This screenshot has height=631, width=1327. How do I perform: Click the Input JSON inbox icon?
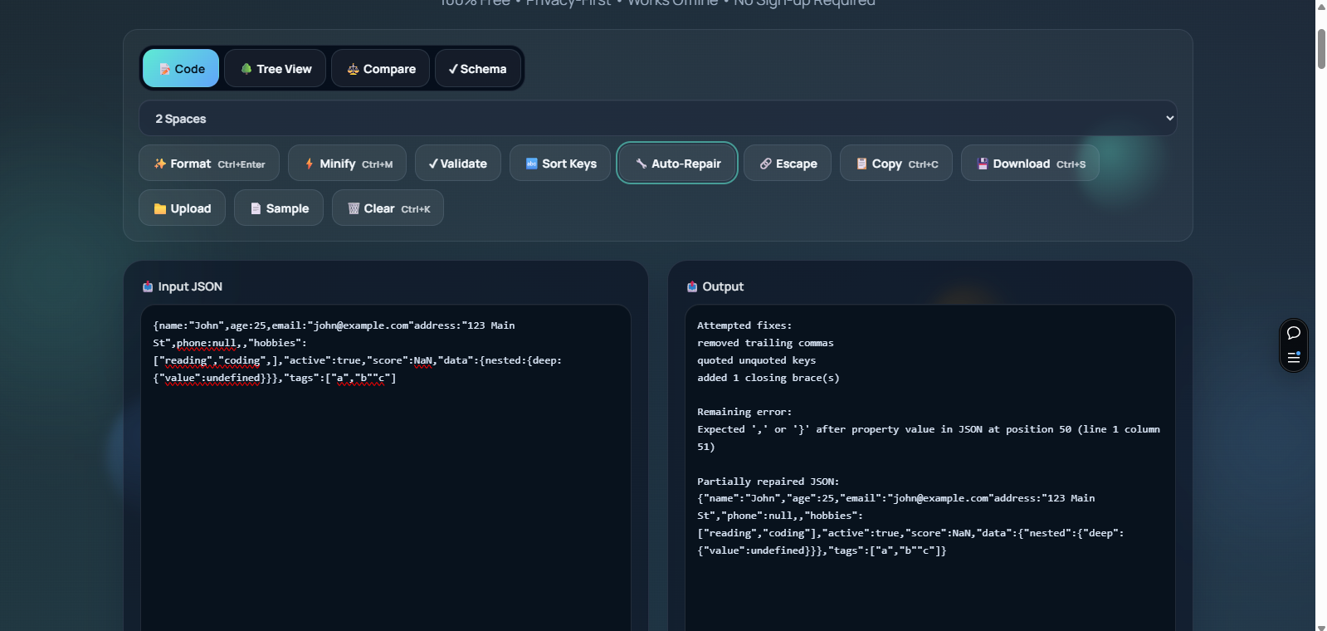pos(148,286)
